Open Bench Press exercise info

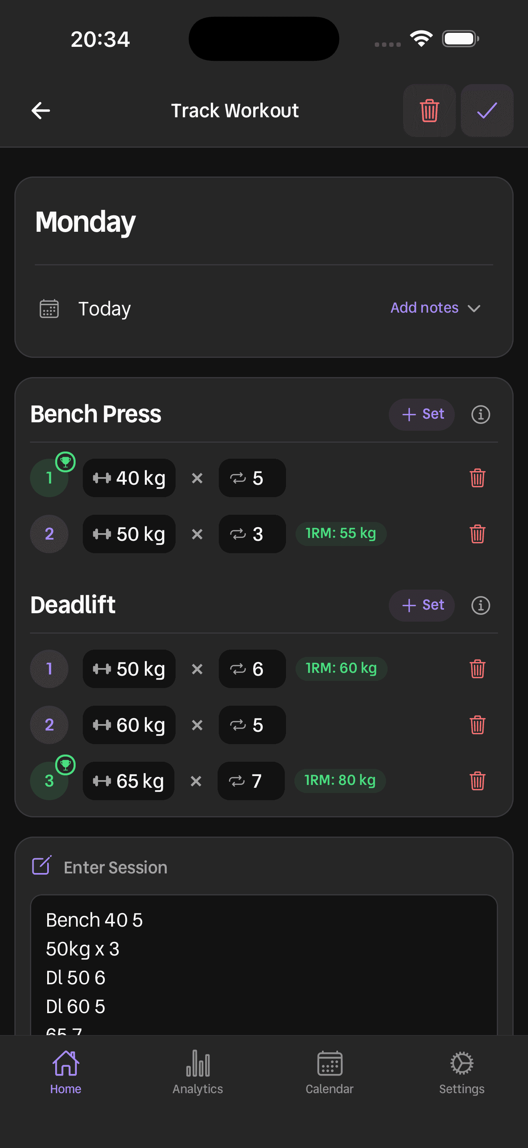coord(480,414)
